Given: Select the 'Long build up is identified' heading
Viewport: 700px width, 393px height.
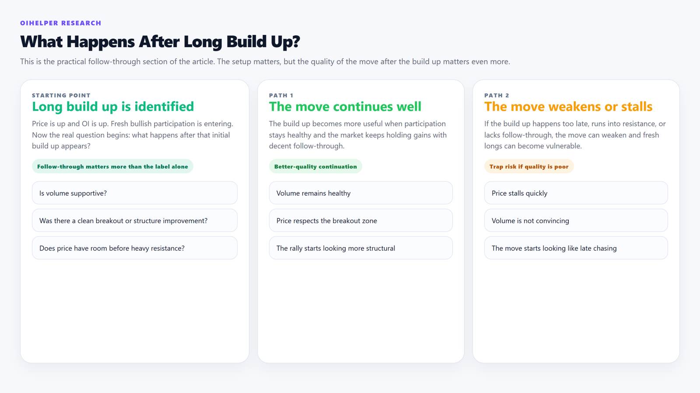Looking at the screenshot, I should [x=113, y=107].
